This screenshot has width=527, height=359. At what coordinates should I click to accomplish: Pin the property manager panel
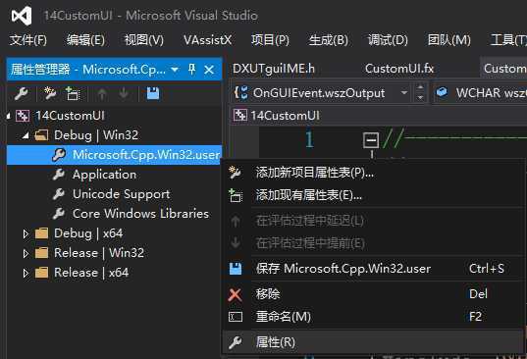tap(192, 70)
